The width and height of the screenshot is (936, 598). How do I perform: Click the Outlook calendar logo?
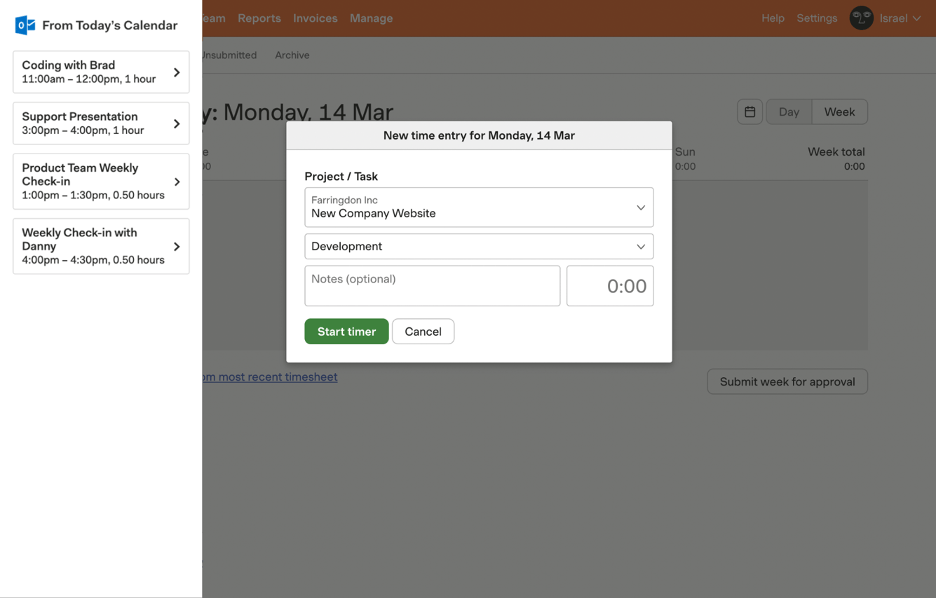25,25
